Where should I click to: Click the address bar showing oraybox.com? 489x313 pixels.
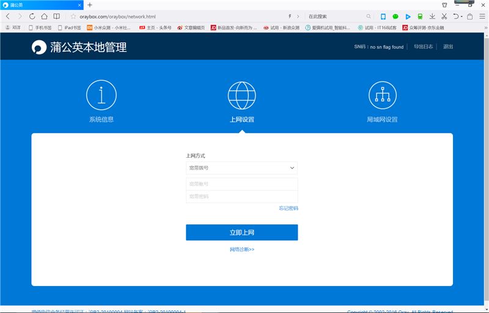pyautogui.click(x=181, y=17)
